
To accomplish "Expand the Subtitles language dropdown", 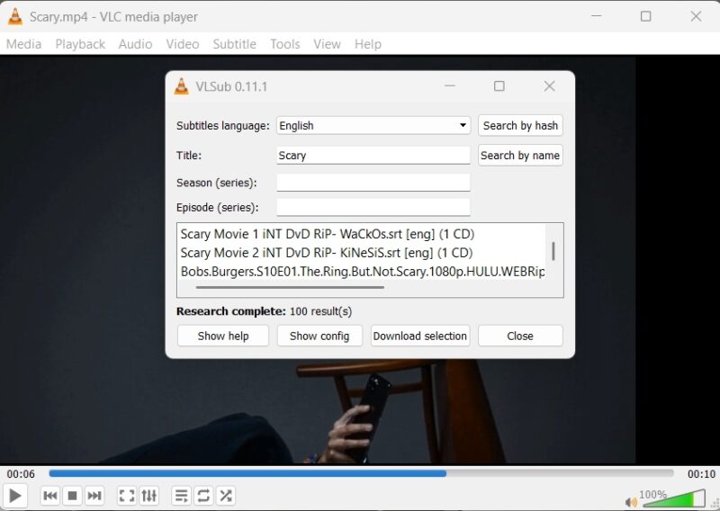I will 373,125.
